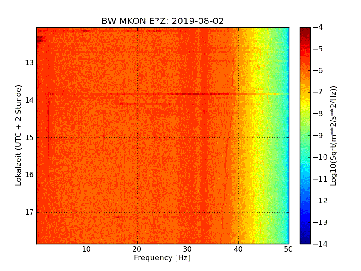Click the cyan band of the colorbar near −10
The image size is (361, 271).
[x=305, y=159]
